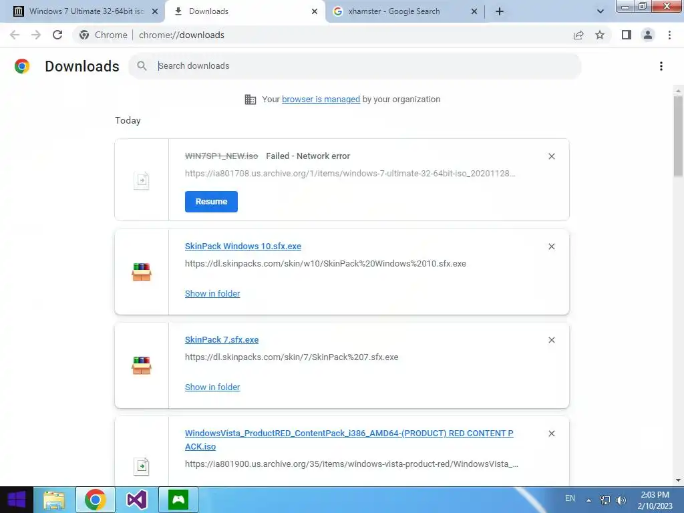This screenshot has height=513, width=684.
Task: Click the search magnifier icon
Action: click(142, 66)
